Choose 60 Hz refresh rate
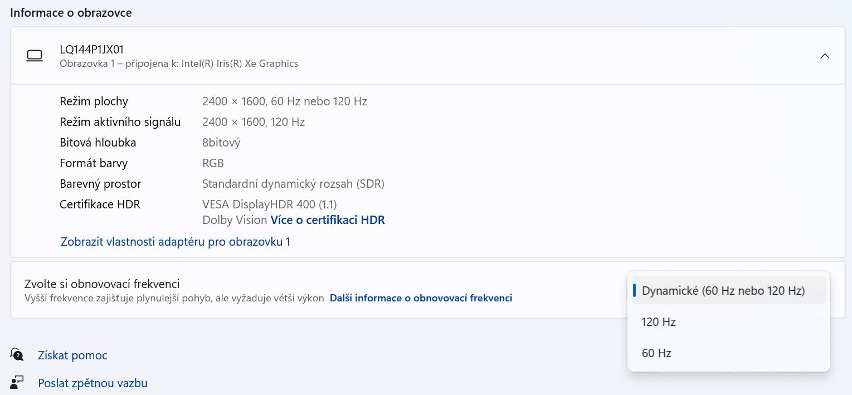This screenshot has width=852, height=395. coord(729,353)
